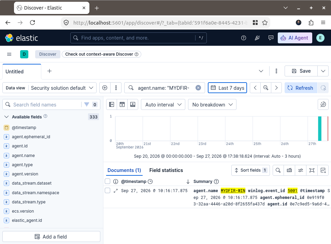331x244 pixels.
Task: Check the Sep 27 document row checkbox
Action: click(107, 191)
